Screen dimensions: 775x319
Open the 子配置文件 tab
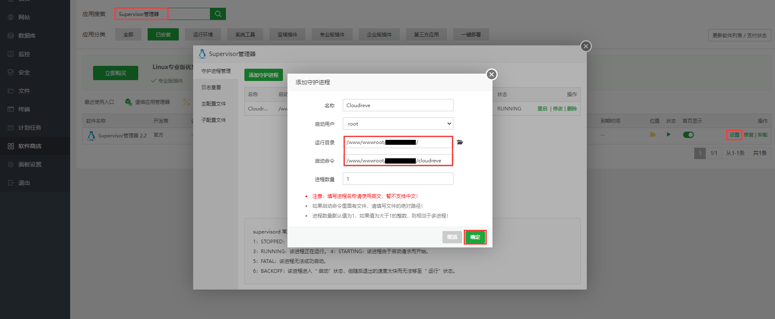[216, 120]
